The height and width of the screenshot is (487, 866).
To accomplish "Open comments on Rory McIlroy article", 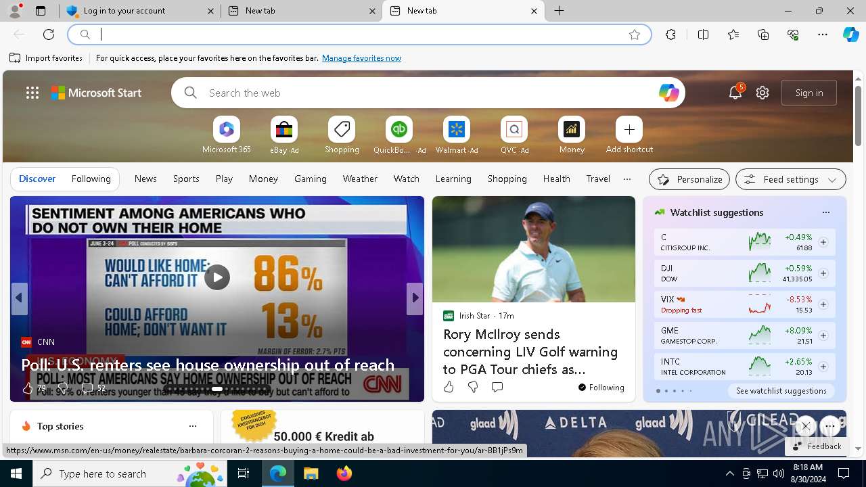I will [x=497, y=387].
